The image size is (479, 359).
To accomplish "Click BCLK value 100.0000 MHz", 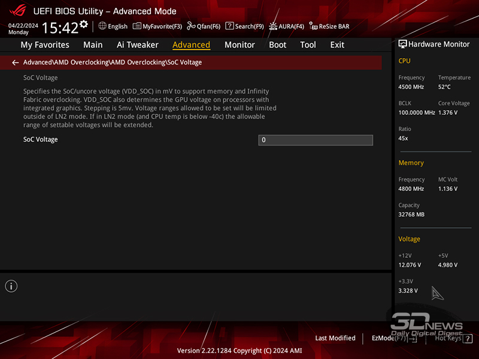I will click(417, 112).
